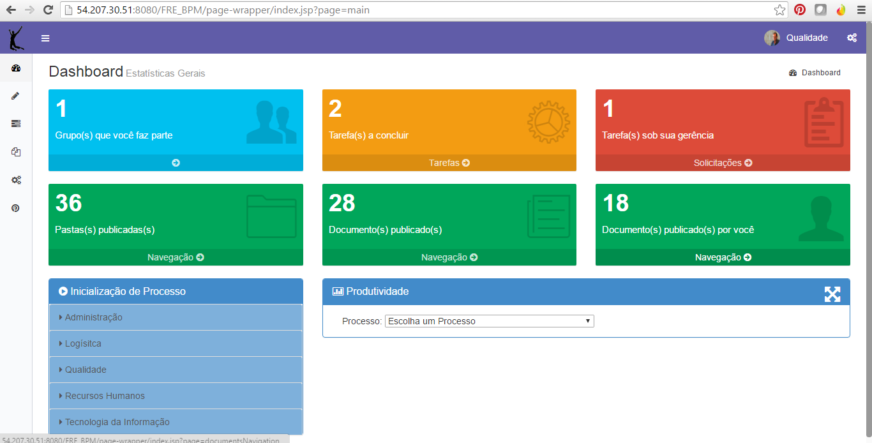
Task: Expand the Recursos Humanos process group
Action: pos(176,396)
